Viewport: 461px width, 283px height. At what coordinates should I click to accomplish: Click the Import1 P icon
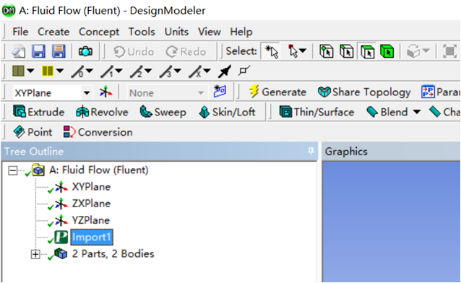point(61,237)
